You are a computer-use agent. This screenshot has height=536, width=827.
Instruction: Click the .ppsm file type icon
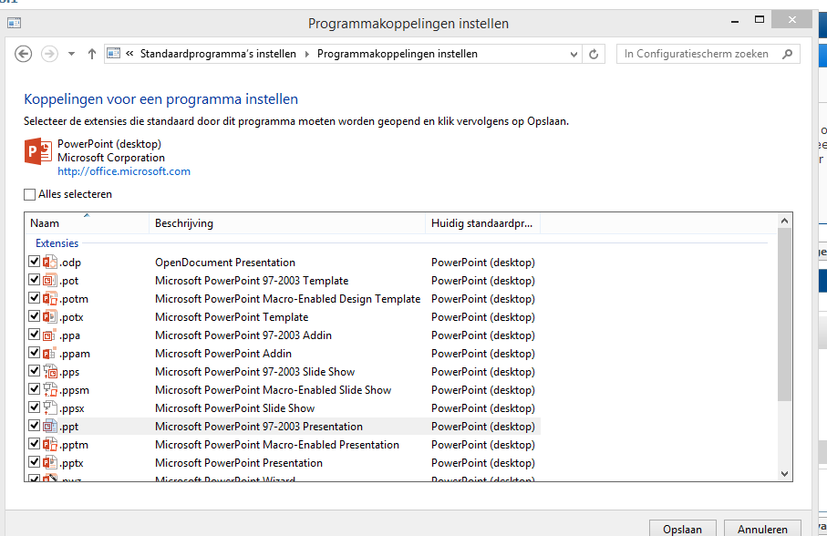click(50, 389)
